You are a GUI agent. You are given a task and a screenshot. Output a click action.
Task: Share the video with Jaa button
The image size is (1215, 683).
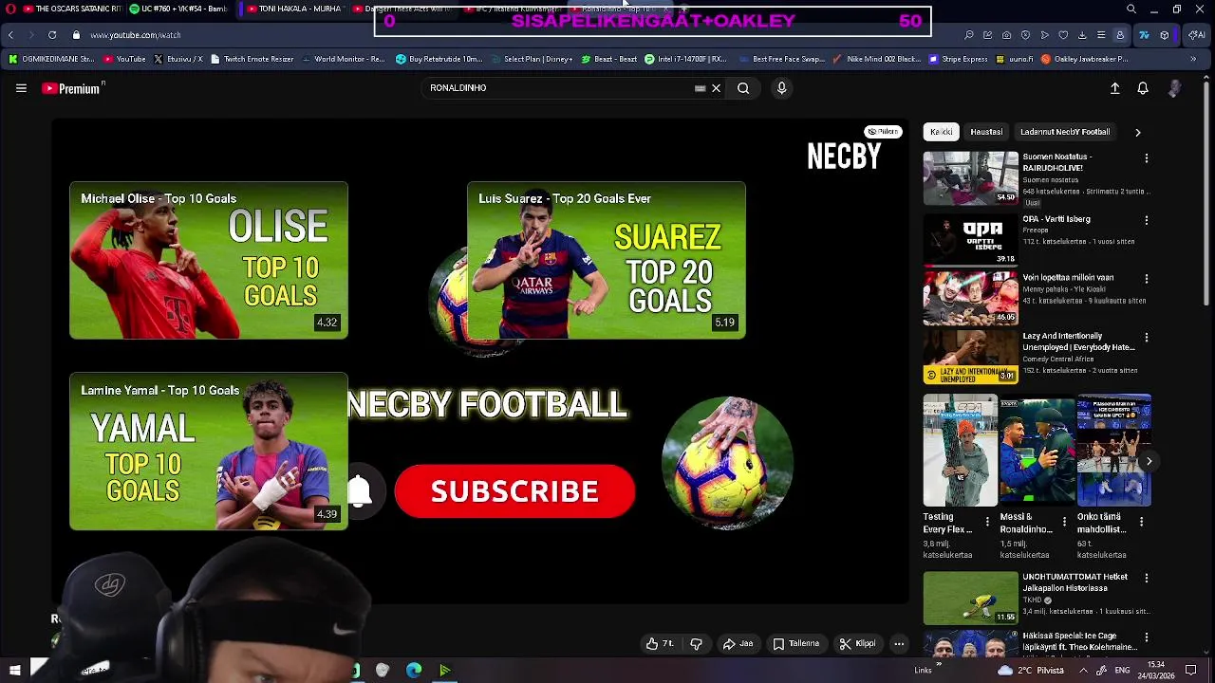(738, 643)
